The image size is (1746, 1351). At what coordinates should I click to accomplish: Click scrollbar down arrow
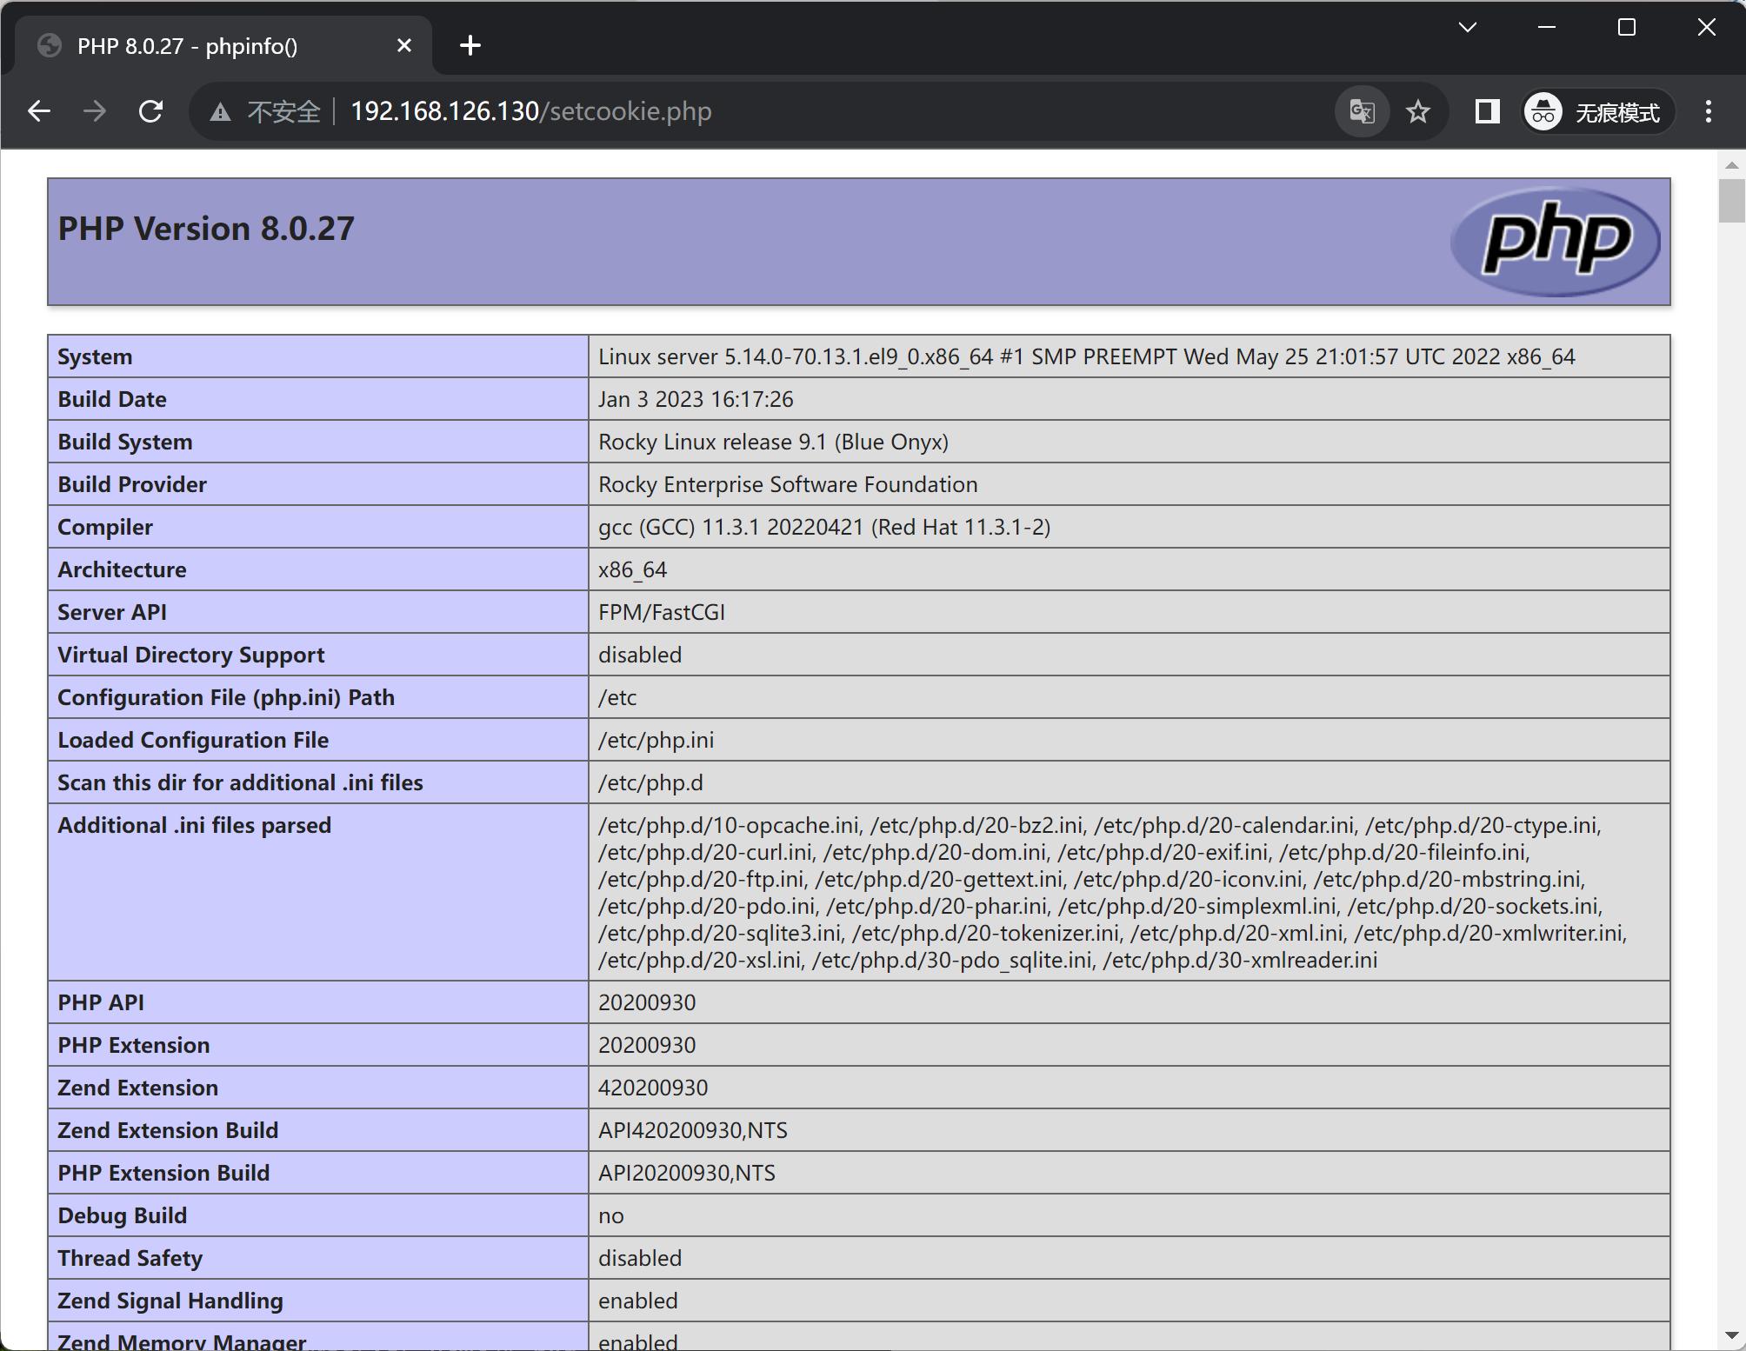[x=1731, y=1335]
